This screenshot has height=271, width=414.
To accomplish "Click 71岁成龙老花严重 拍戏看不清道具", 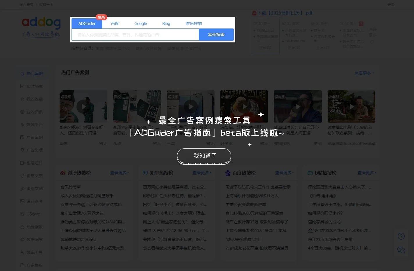I will [257, 248].
